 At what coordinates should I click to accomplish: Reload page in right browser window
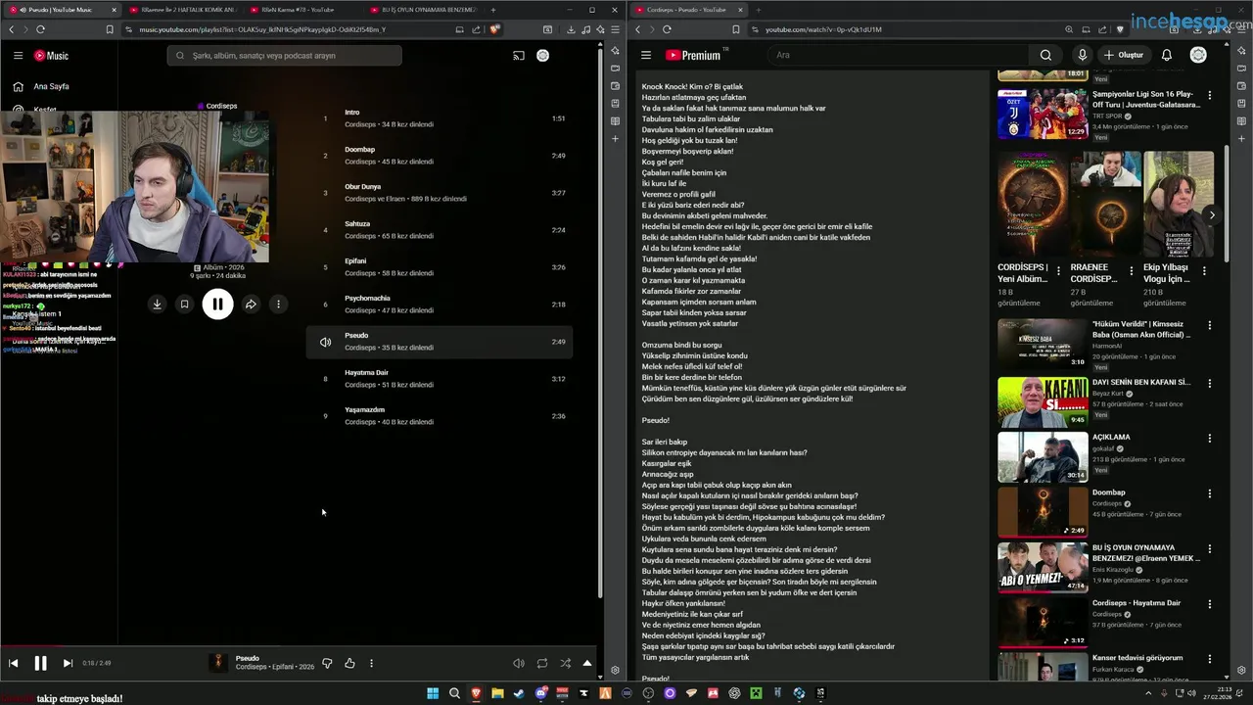(x=667, y=29)
